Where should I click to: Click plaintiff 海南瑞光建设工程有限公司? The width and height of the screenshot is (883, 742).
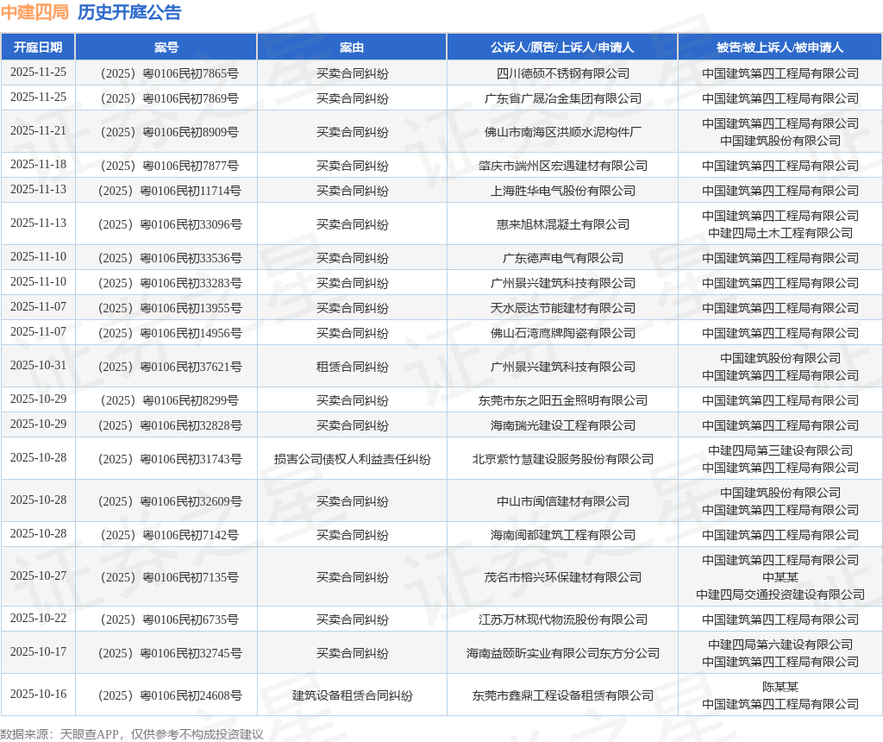(562, 425)
